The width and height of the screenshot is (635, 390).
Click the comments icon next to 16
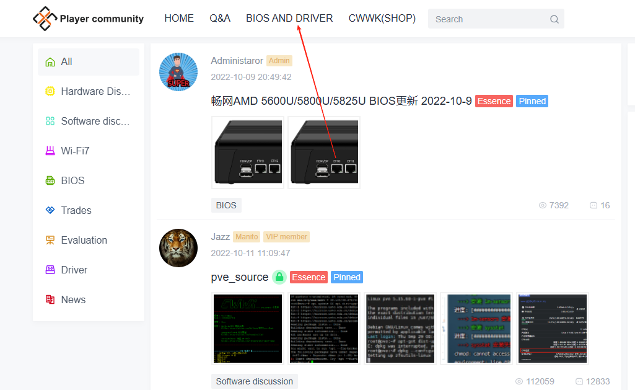tap(593, 206)
